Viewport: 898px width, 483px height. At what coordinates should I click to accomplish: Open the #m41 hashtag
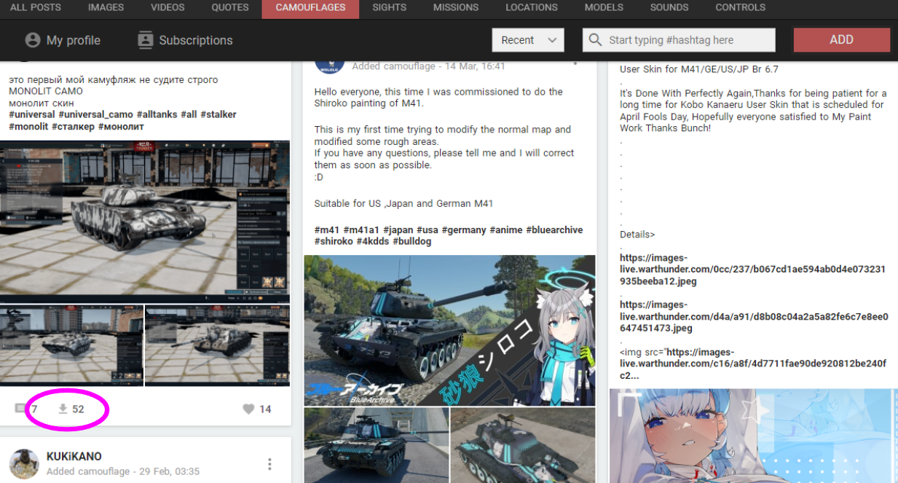[x=327, y=229]
